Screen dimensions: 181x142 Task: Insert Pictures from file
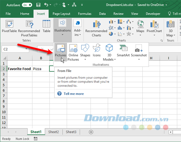[60, 52]
